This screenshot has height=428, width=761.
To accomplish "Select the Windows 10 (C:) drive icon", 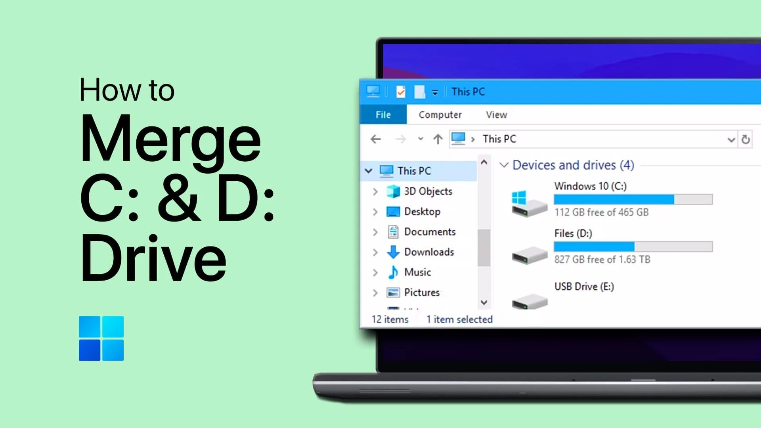I will coord(529,204).
